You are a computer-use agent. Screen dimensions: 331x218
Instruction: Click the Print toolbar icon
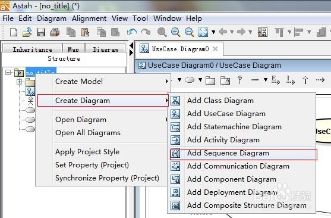(55, 32)
